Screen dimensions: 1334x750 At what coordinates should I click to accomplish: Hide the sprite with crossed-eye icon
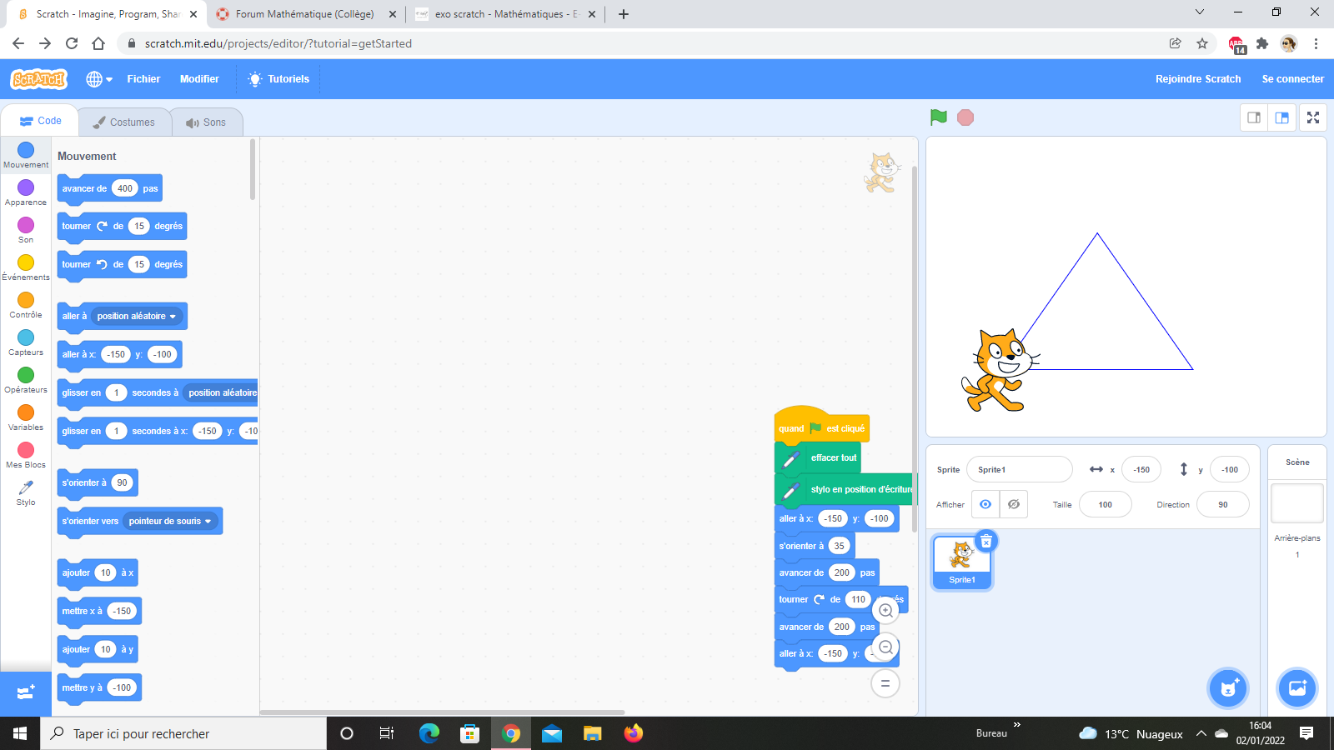coord(1014,504)
